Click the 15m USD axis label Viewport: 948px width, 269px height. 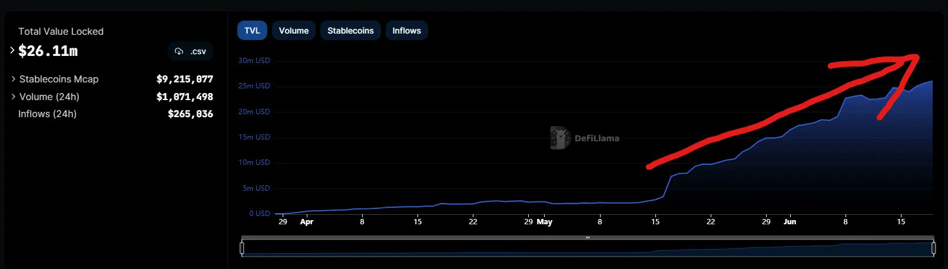click(x=254, y=137)
